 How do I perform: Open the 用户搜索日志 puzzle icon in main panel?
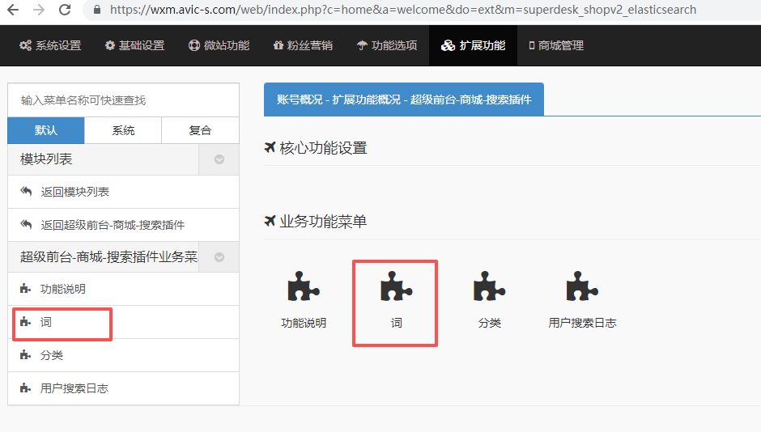(x=582, y=290)
